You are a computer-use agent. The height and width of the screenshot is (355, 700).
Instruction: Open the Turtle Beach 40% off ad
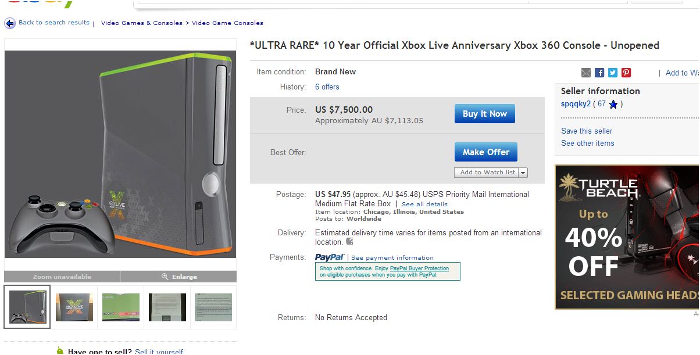(x=627, y=237)
